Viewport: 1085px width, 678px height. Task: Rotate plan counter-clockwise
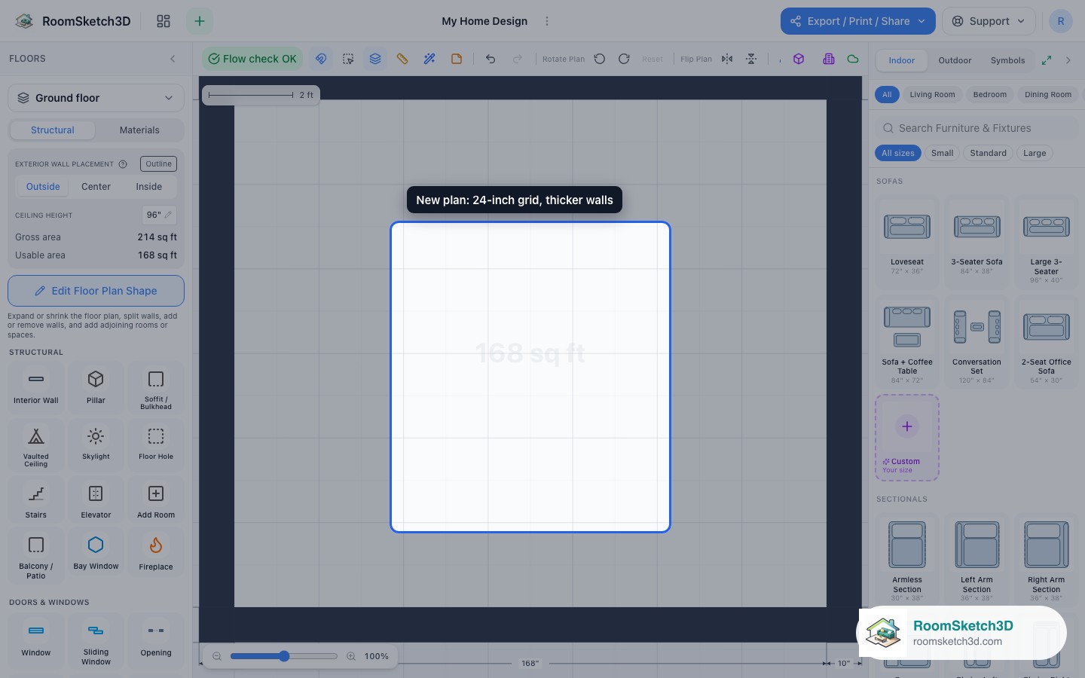600,59
